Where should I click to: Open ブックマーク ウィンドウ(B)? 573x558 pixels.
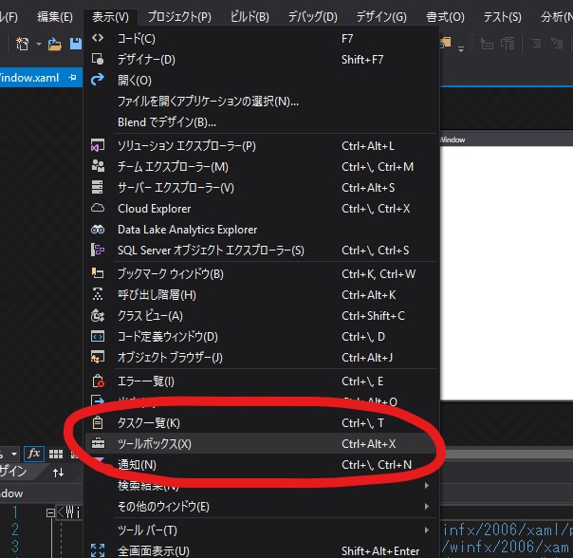261,273
